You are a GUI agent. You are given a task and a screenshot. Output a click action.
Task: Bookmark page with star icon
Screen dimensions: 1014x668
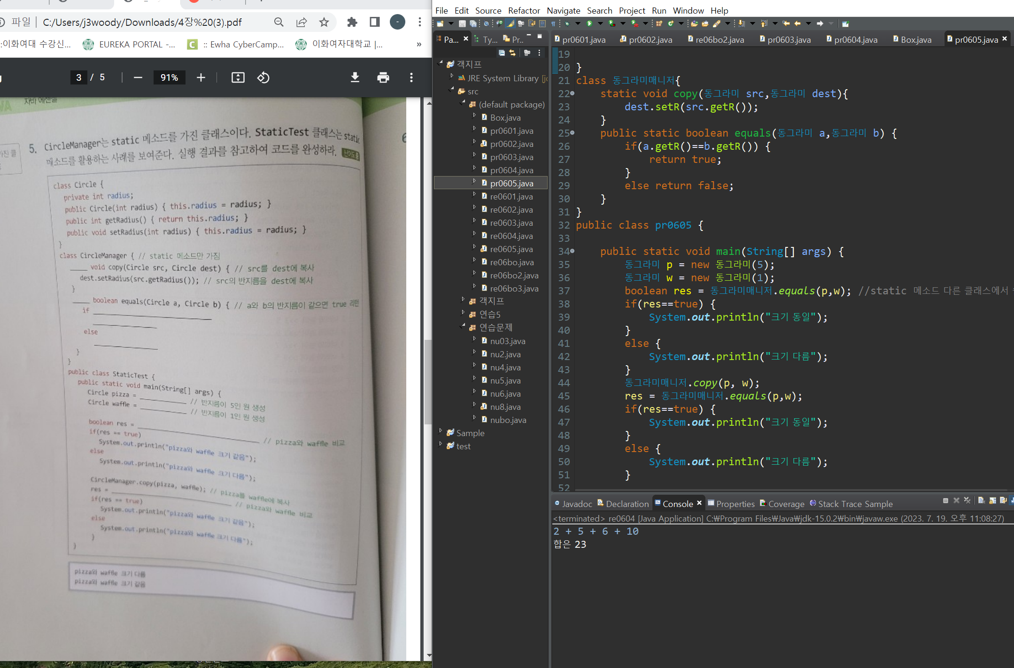324,22
